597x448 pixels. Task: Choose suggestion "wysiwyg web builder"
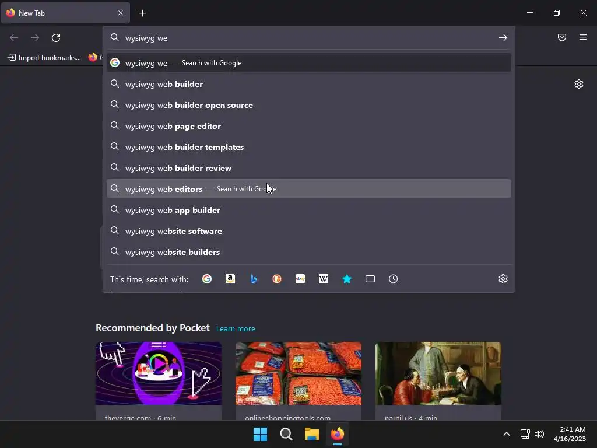tap(309, 84)
